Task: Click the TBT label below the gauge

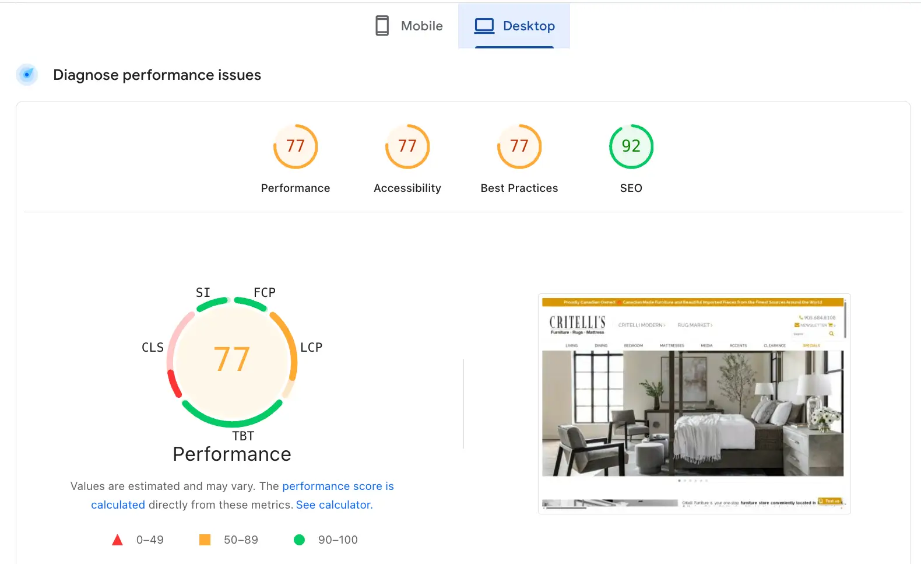Action: point(243,436)
